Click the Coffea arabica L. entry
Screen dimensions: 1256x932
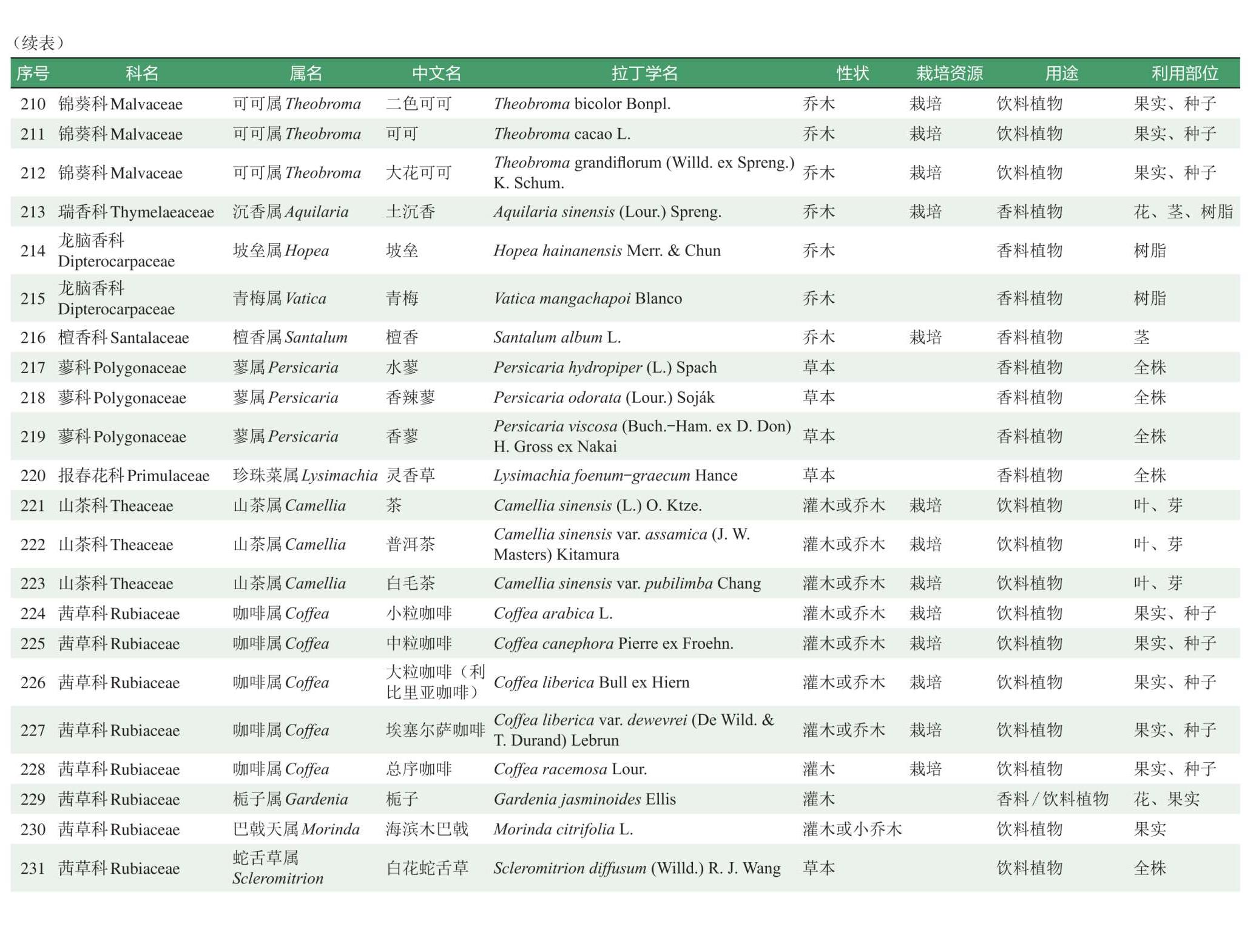click(553, 613)
